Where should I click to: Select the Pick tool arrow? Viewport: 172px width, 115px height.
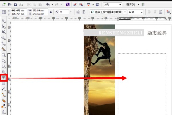(3, 21)
